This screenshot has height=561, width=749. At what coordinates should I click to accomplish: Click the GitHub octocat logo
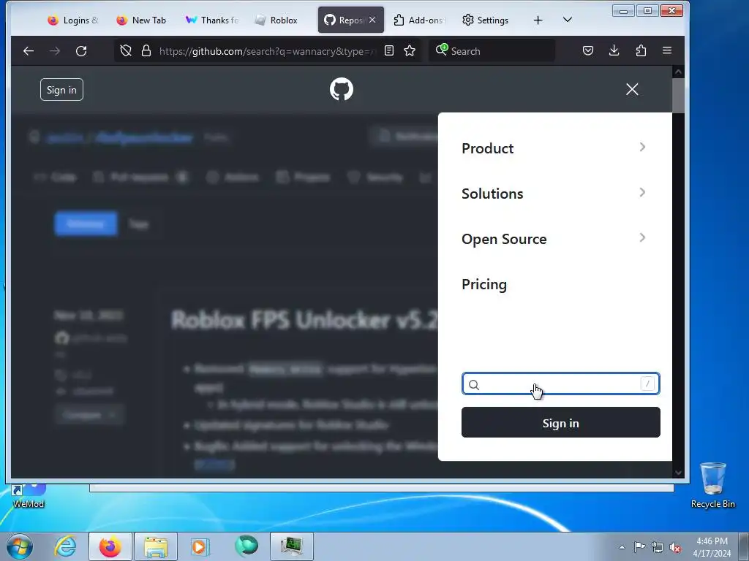point(342,89)
